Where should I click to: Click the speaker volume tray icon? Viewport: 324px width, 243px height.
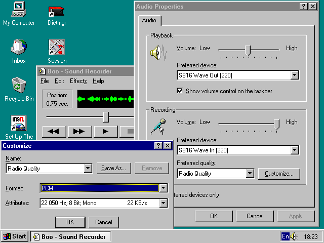point(294,236)
